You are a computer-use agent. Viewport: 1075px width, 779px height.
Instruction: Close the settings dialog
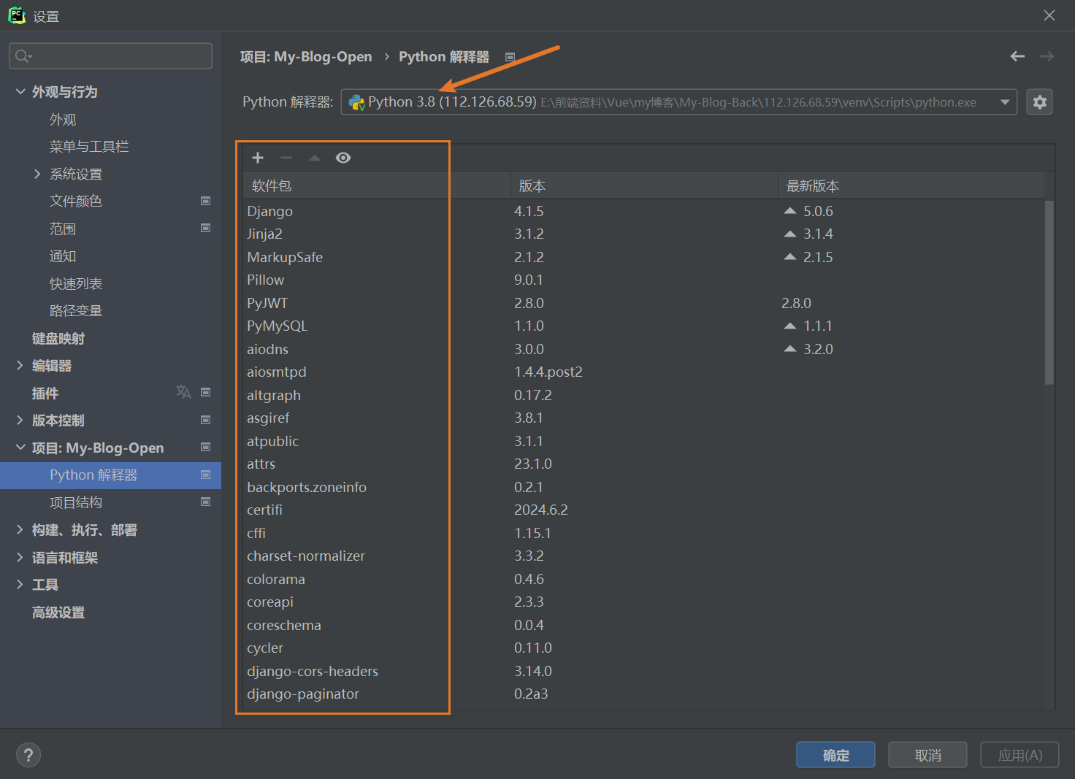pos(1049,15)
